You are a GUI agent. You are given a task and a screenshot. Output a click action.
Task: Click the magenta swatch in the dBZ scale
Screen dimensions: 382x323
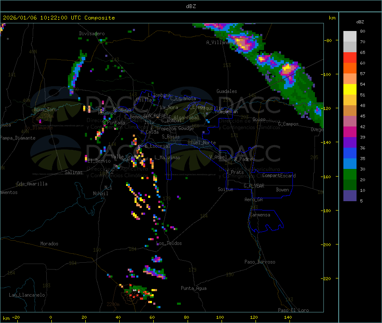pyautogui.click(x=350, y=132)
